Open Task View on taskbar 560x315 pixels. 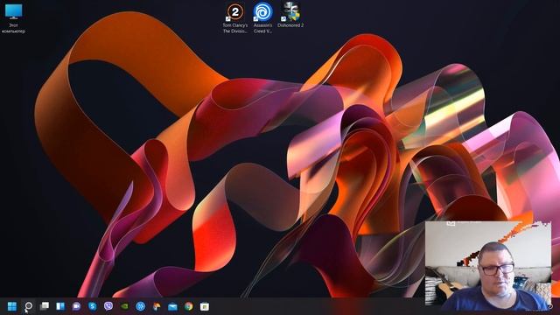pyautogui.click(x=45, y=306)
